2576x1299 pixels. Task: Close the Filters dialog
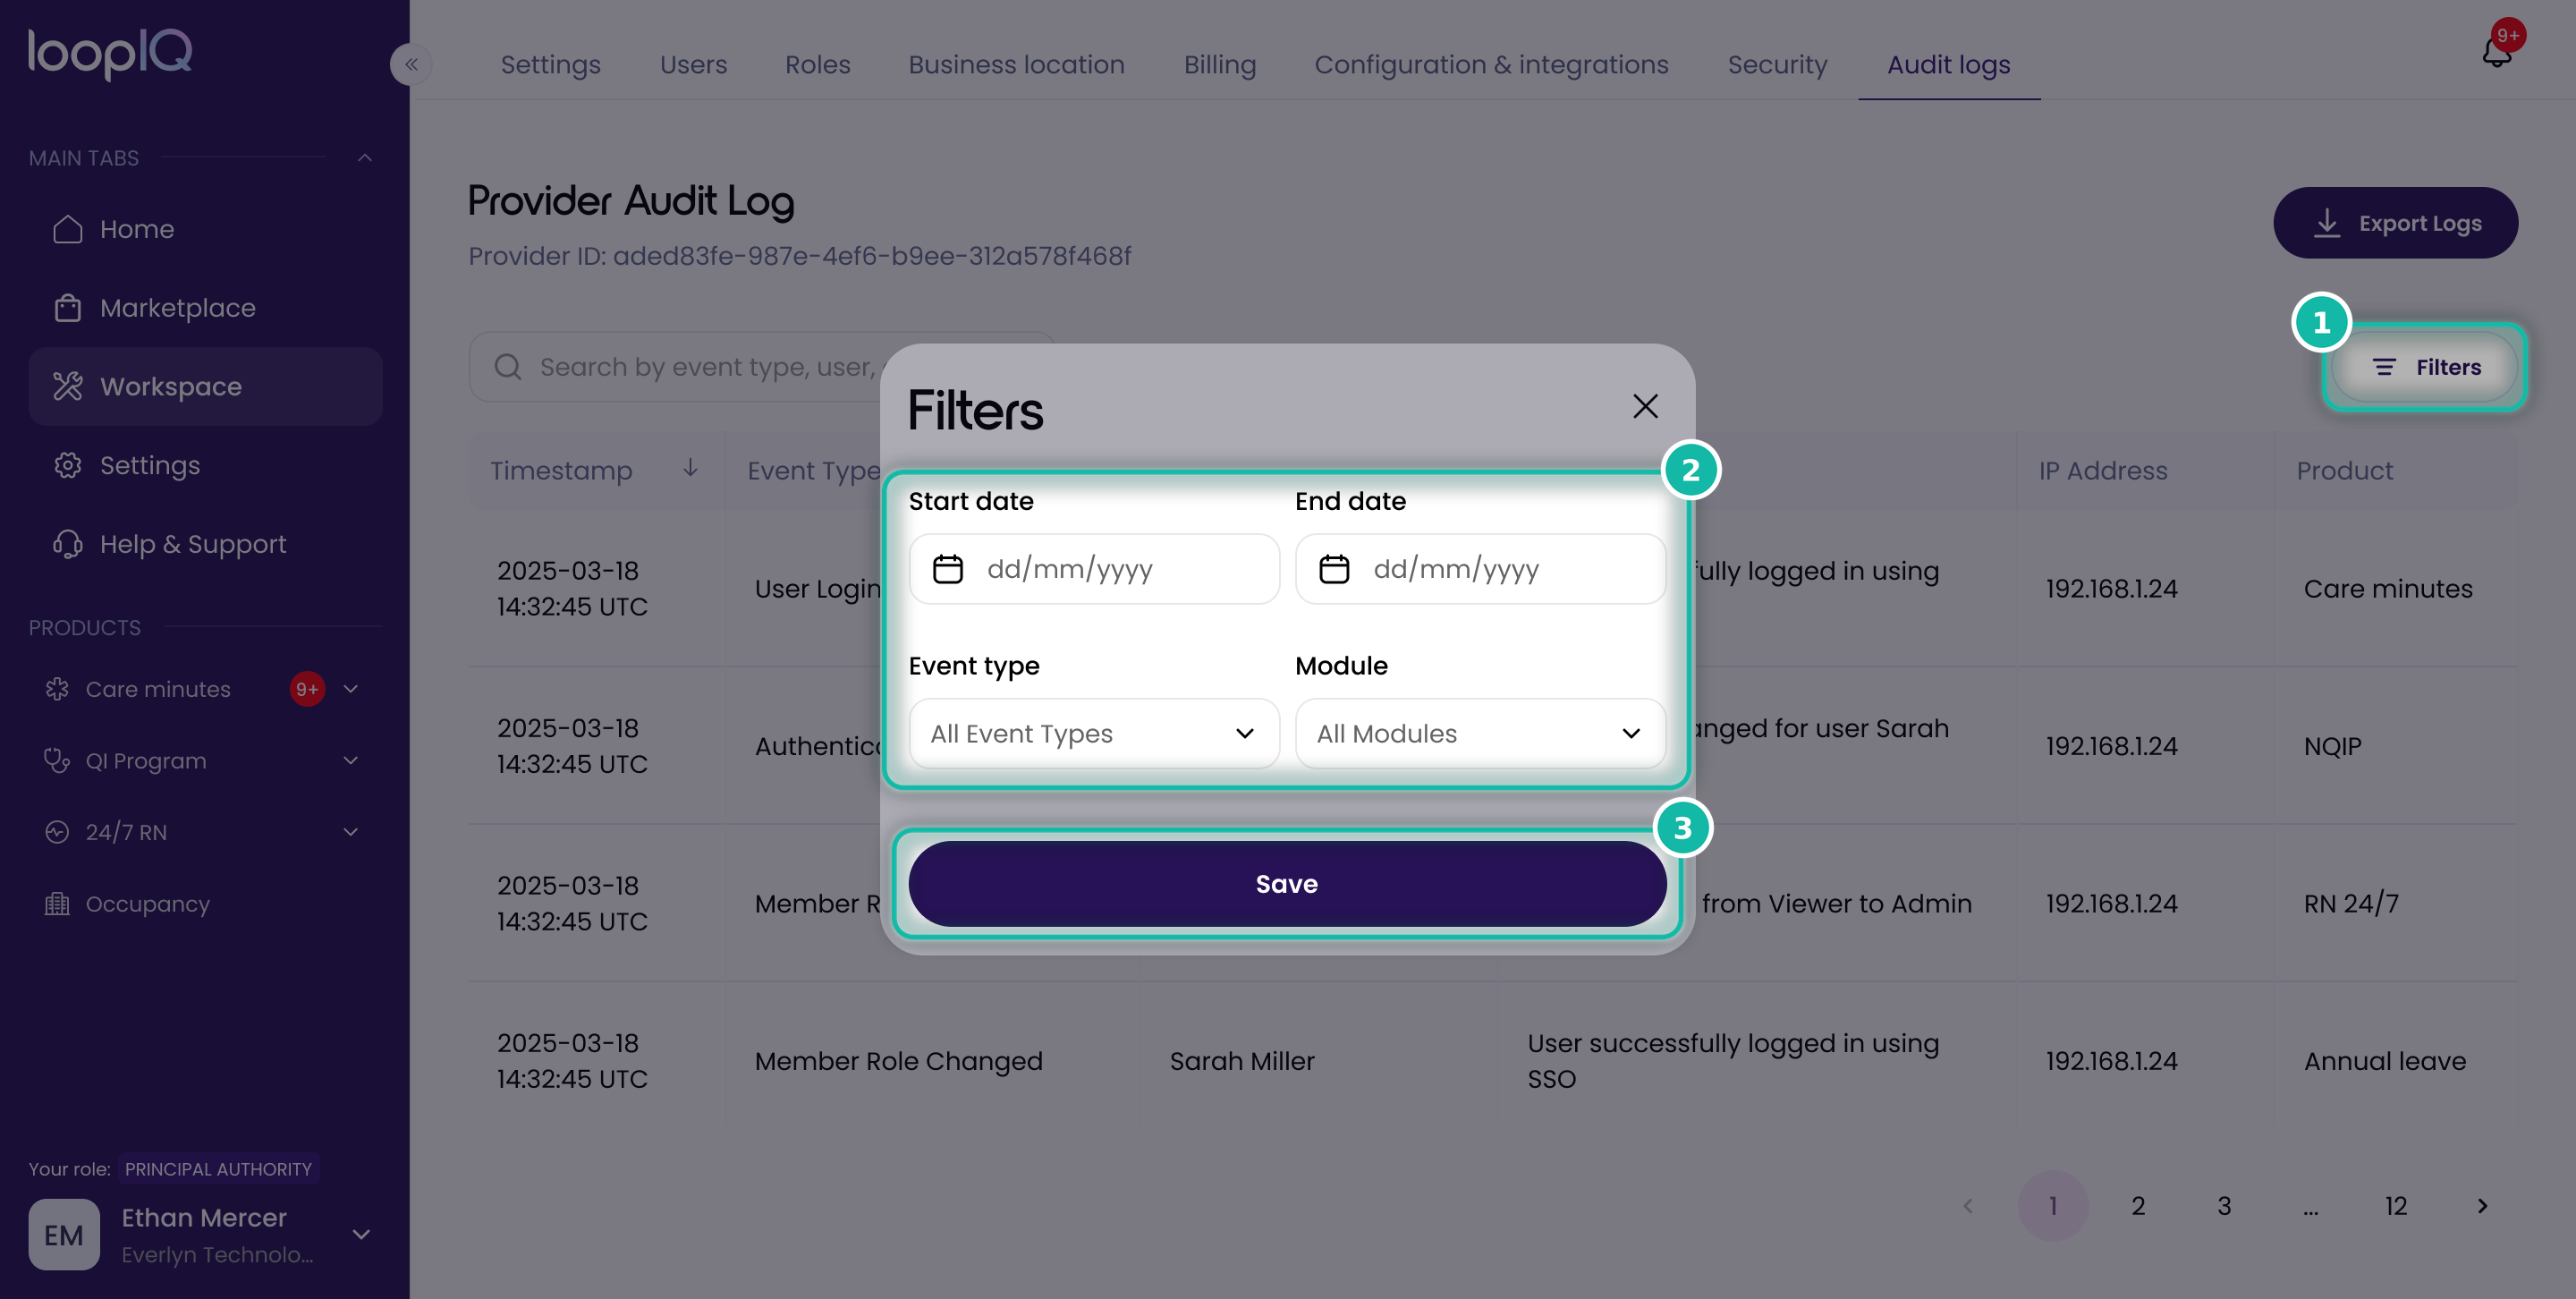[1645, 406]
